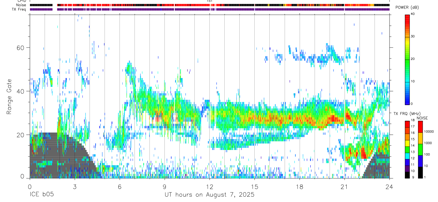
Task: Pick the red swatch of noise legend
Action: pos(420,127)
